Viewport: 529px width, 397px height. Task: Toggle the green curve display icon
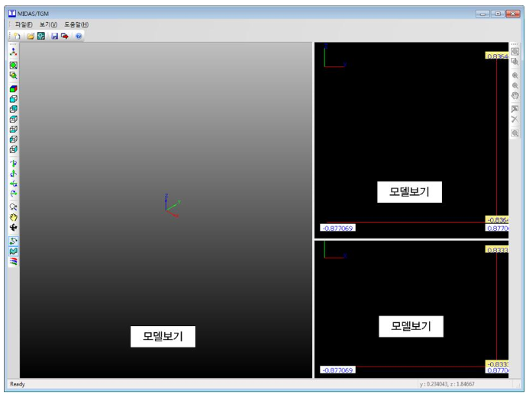pos(14,241)
